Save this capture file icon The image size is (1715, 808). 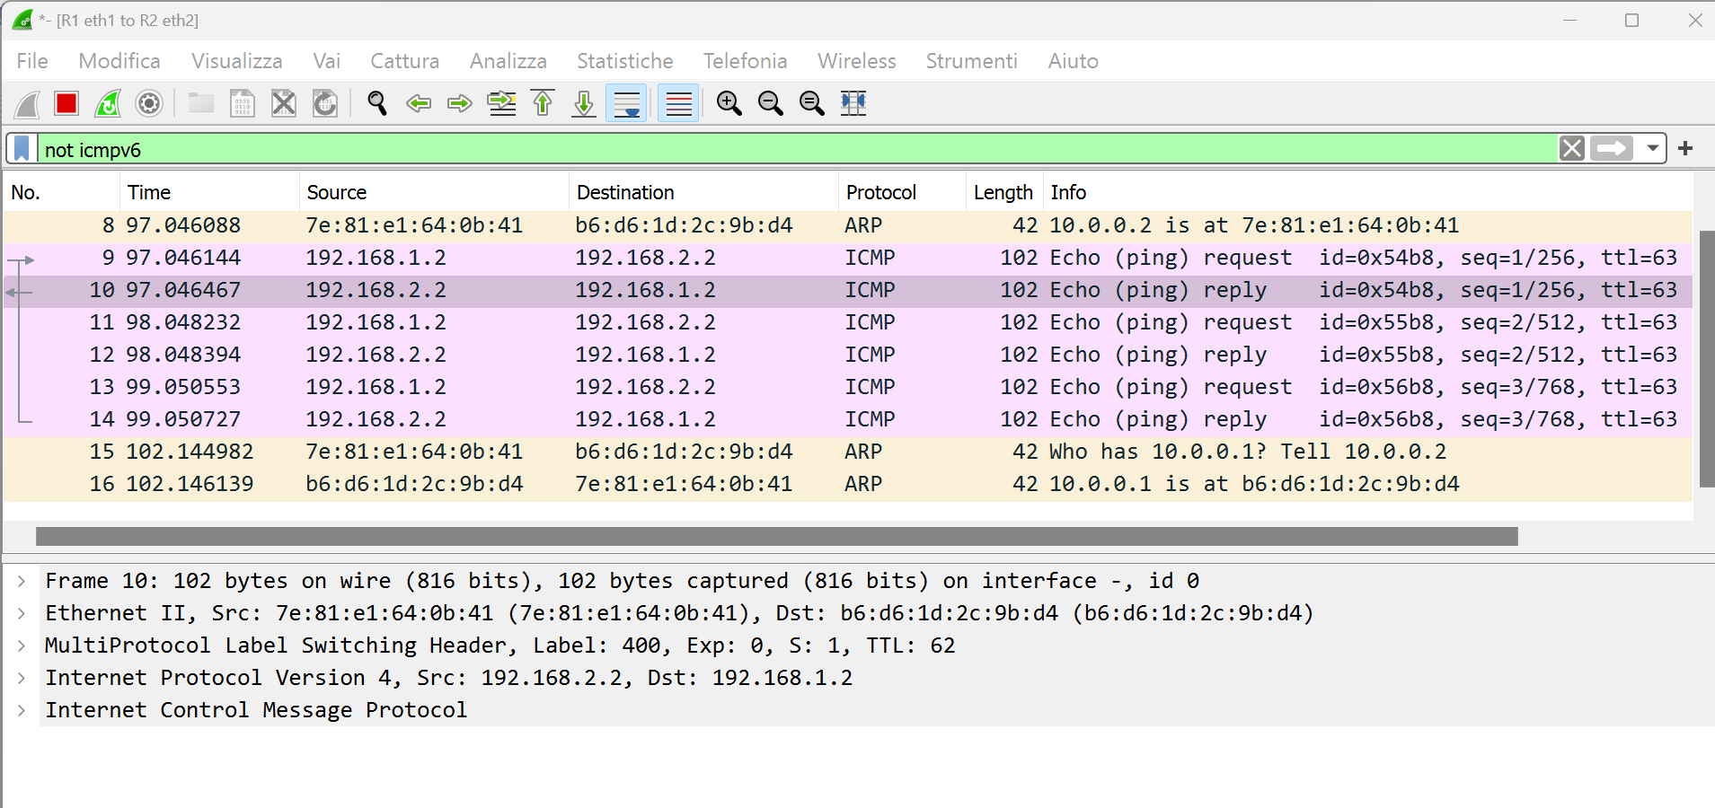pos(243,103)
